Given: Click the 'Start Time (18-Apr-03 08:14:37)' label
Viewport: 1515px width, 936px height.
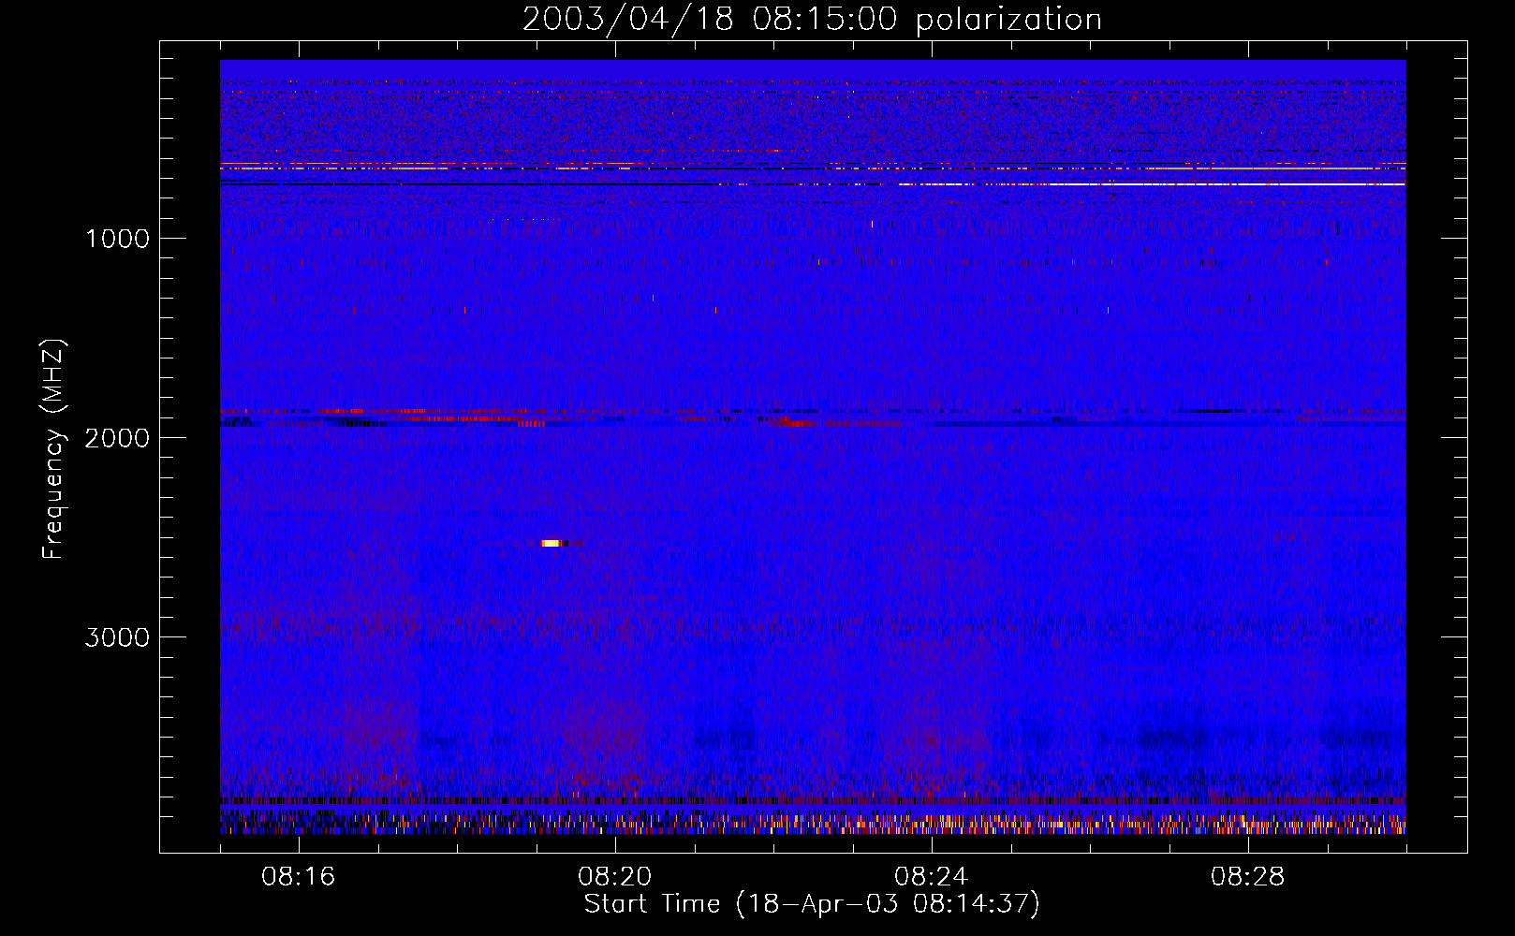Looking at the screenshot, I should click(812, 904).
